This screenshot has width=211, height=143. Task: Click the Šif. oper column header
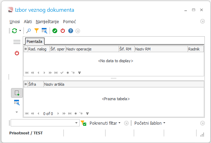[x=58, y=49]
